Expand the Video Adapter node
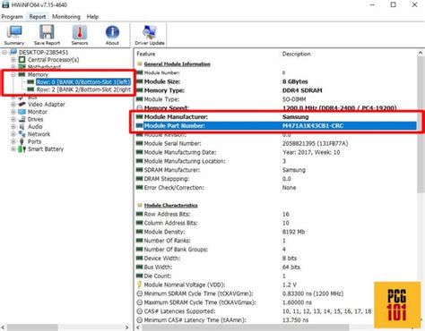The height and width of the screenshot is (331, 425). tap(13, 104)
